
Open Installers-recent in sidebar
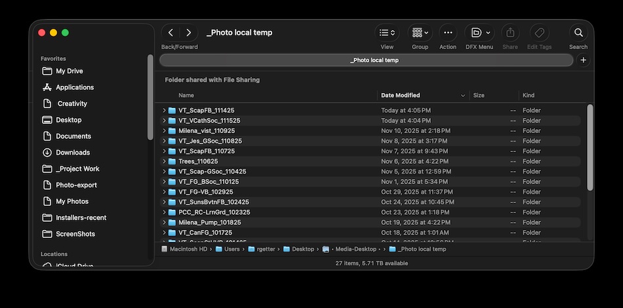click(x=81, y=218)
